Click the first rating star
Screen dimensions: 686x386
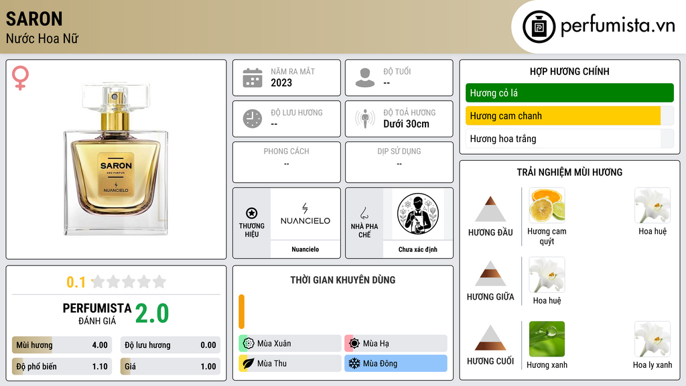[98, 281]
